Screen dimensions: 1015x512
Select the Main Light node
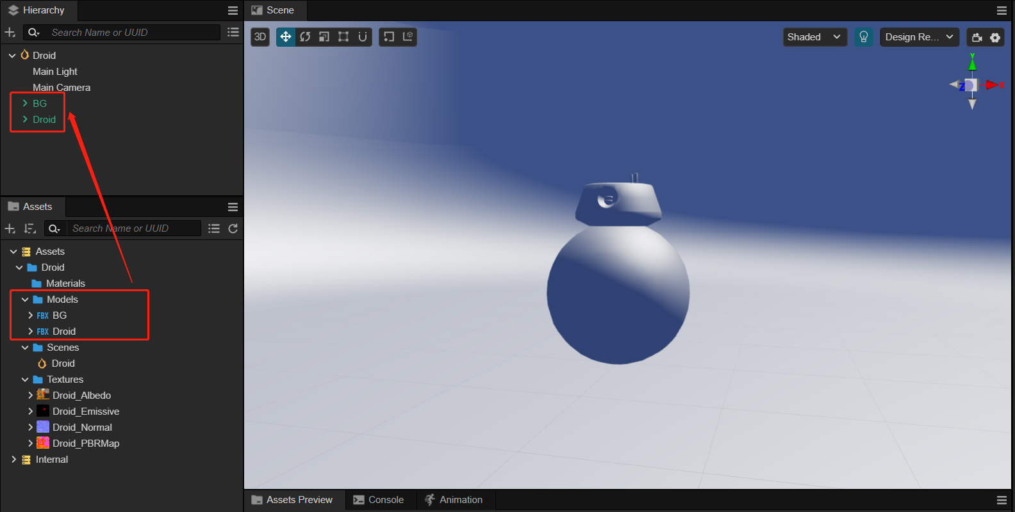(55, 72)
